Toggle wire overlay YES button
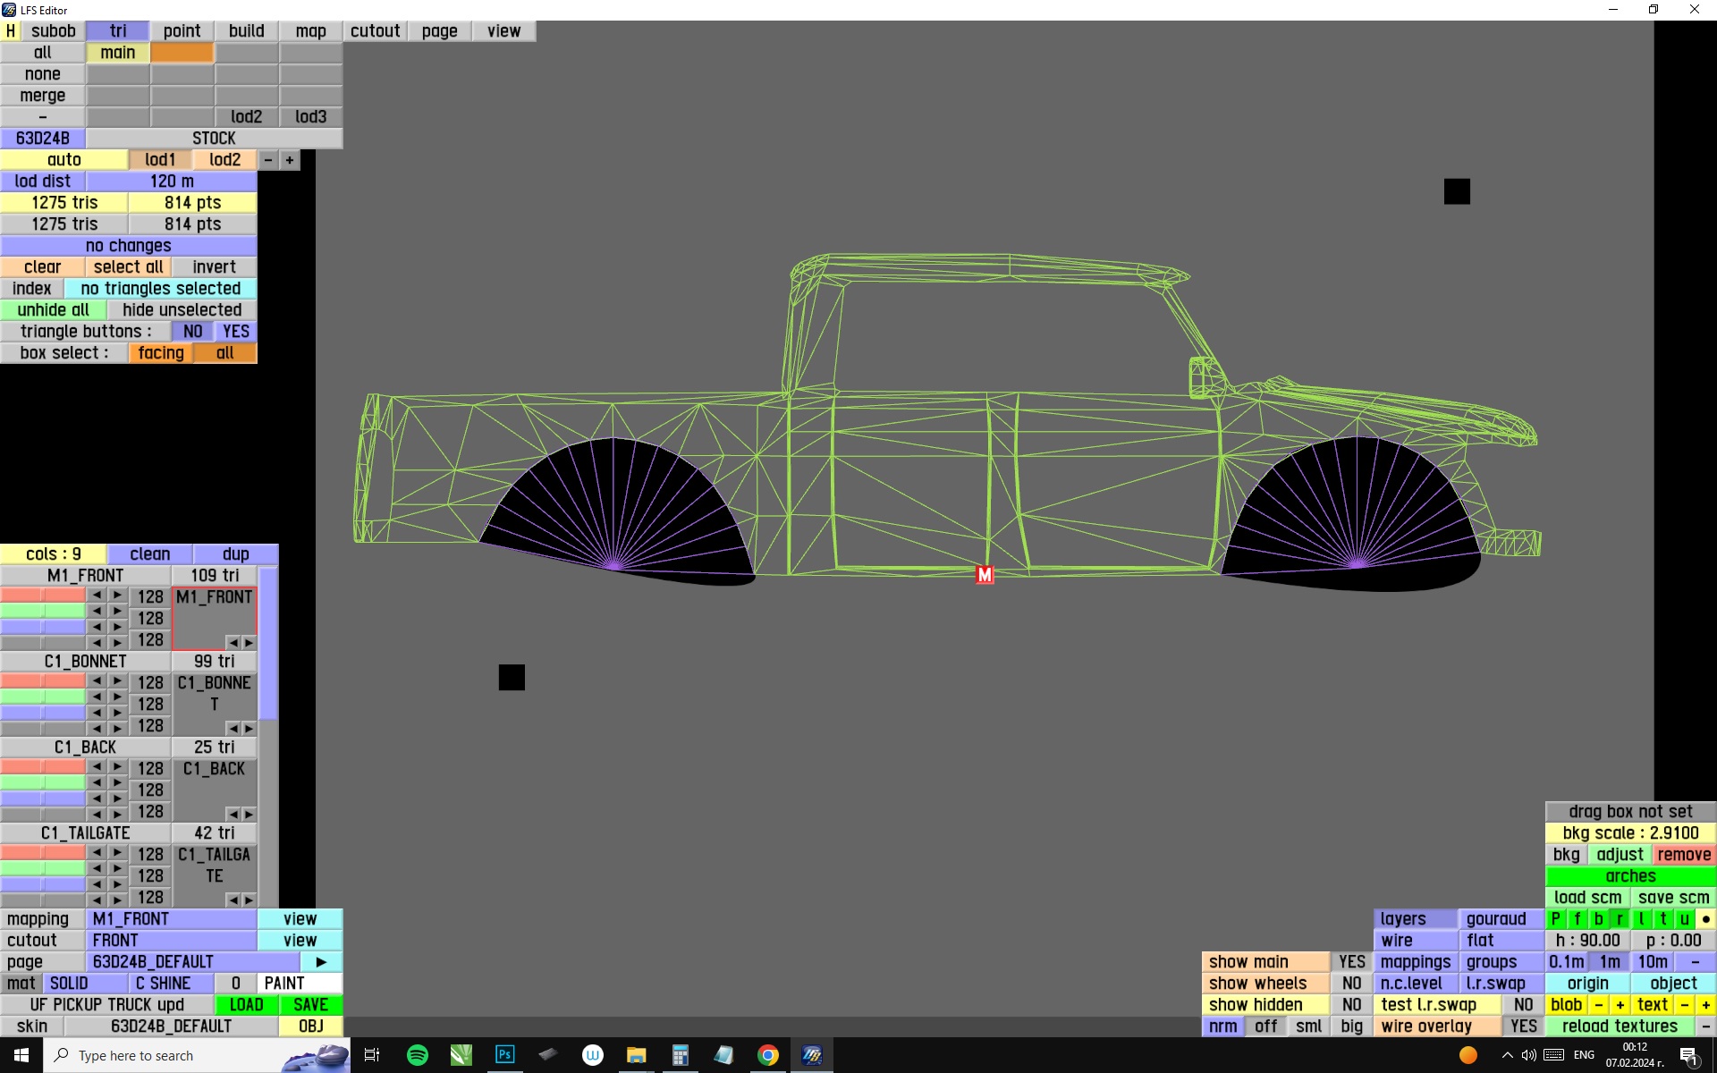 (1523, 1027)
